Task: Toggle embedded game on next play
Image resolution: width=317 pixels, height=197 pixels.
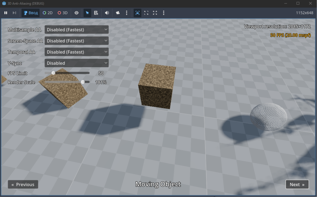Action: [x=137, y=13]
